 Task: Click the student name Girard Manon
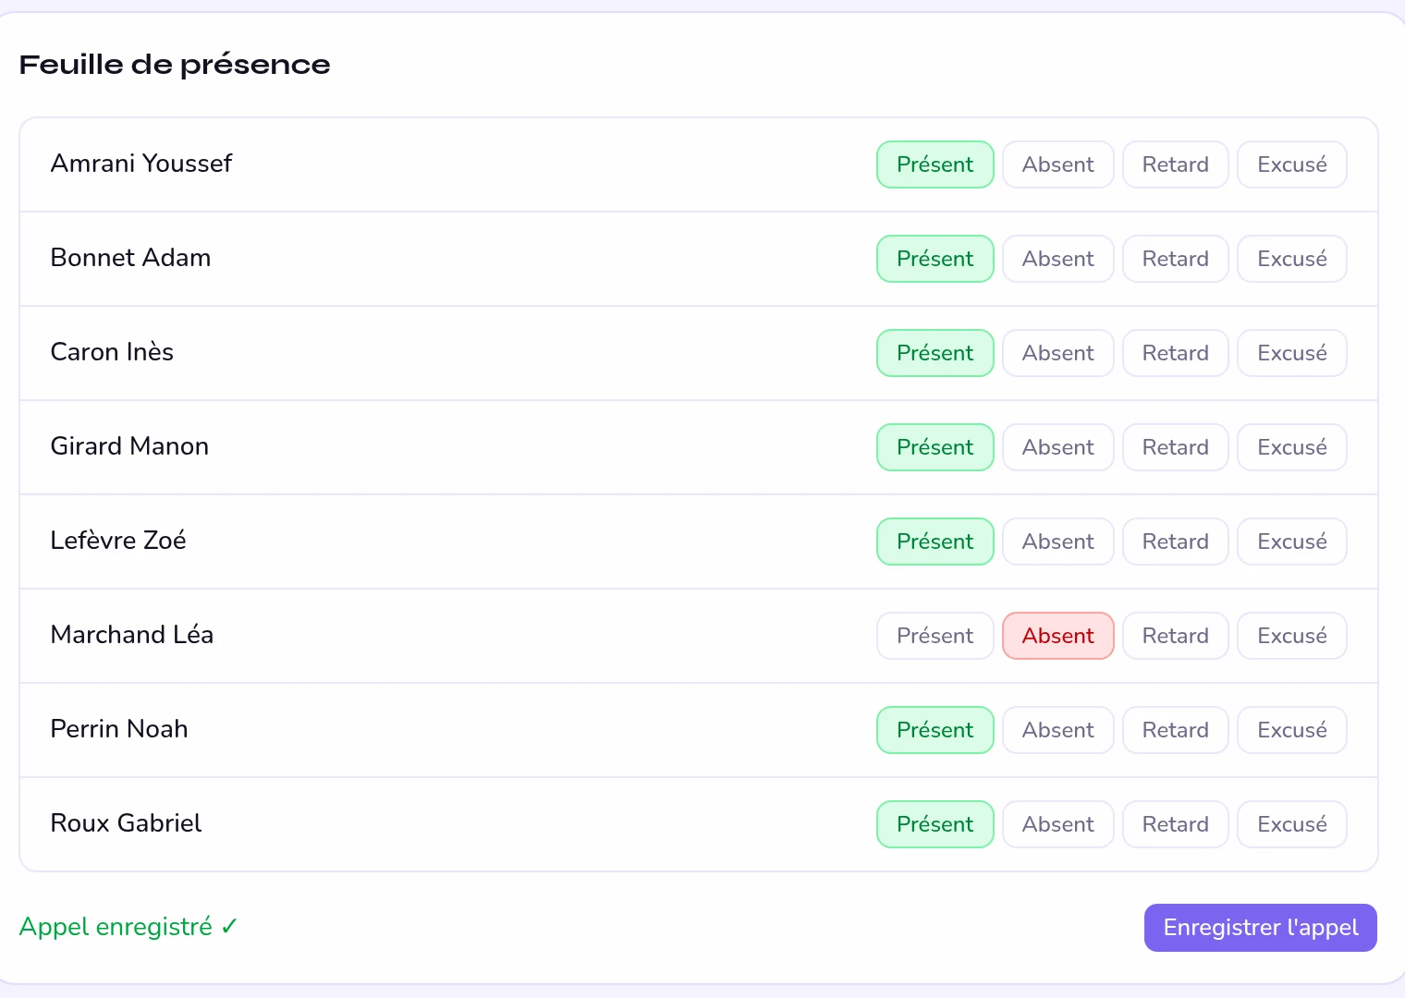129,446
